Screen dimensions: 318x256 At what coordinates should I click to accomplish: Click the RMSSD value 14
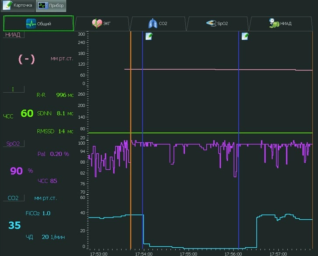pos(61,131)
